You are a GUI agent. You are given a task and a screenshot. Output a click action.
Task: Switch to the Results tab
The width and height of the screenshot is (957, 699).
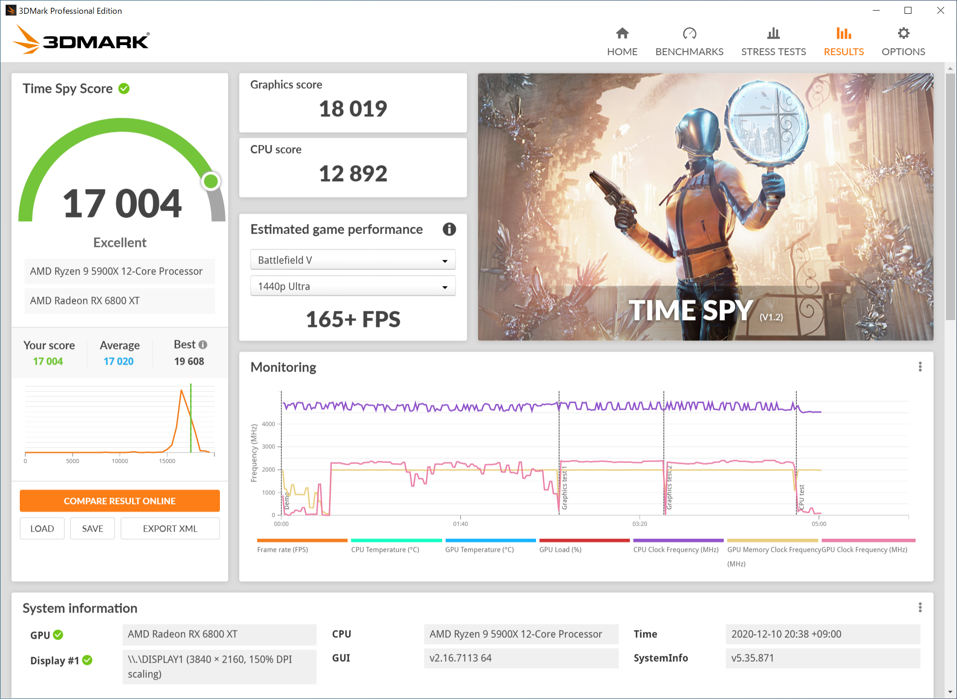click(843, 41)
